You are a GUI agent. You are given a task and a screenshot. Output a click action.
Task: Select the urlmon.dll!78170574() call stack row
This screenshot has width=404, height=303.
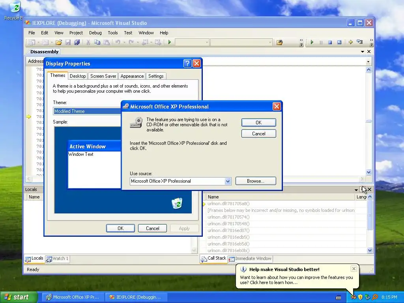pyautogui.click(x=281, y=217)
